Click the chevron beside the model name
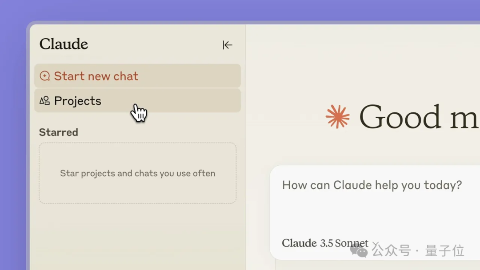The image size is (480, 270). [375, 244]
